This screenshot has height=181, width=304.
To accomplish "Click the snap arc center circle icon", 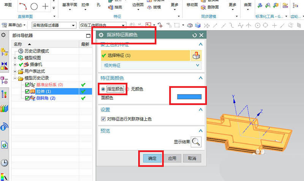I will pyautogui.click(x=258, y=25).
